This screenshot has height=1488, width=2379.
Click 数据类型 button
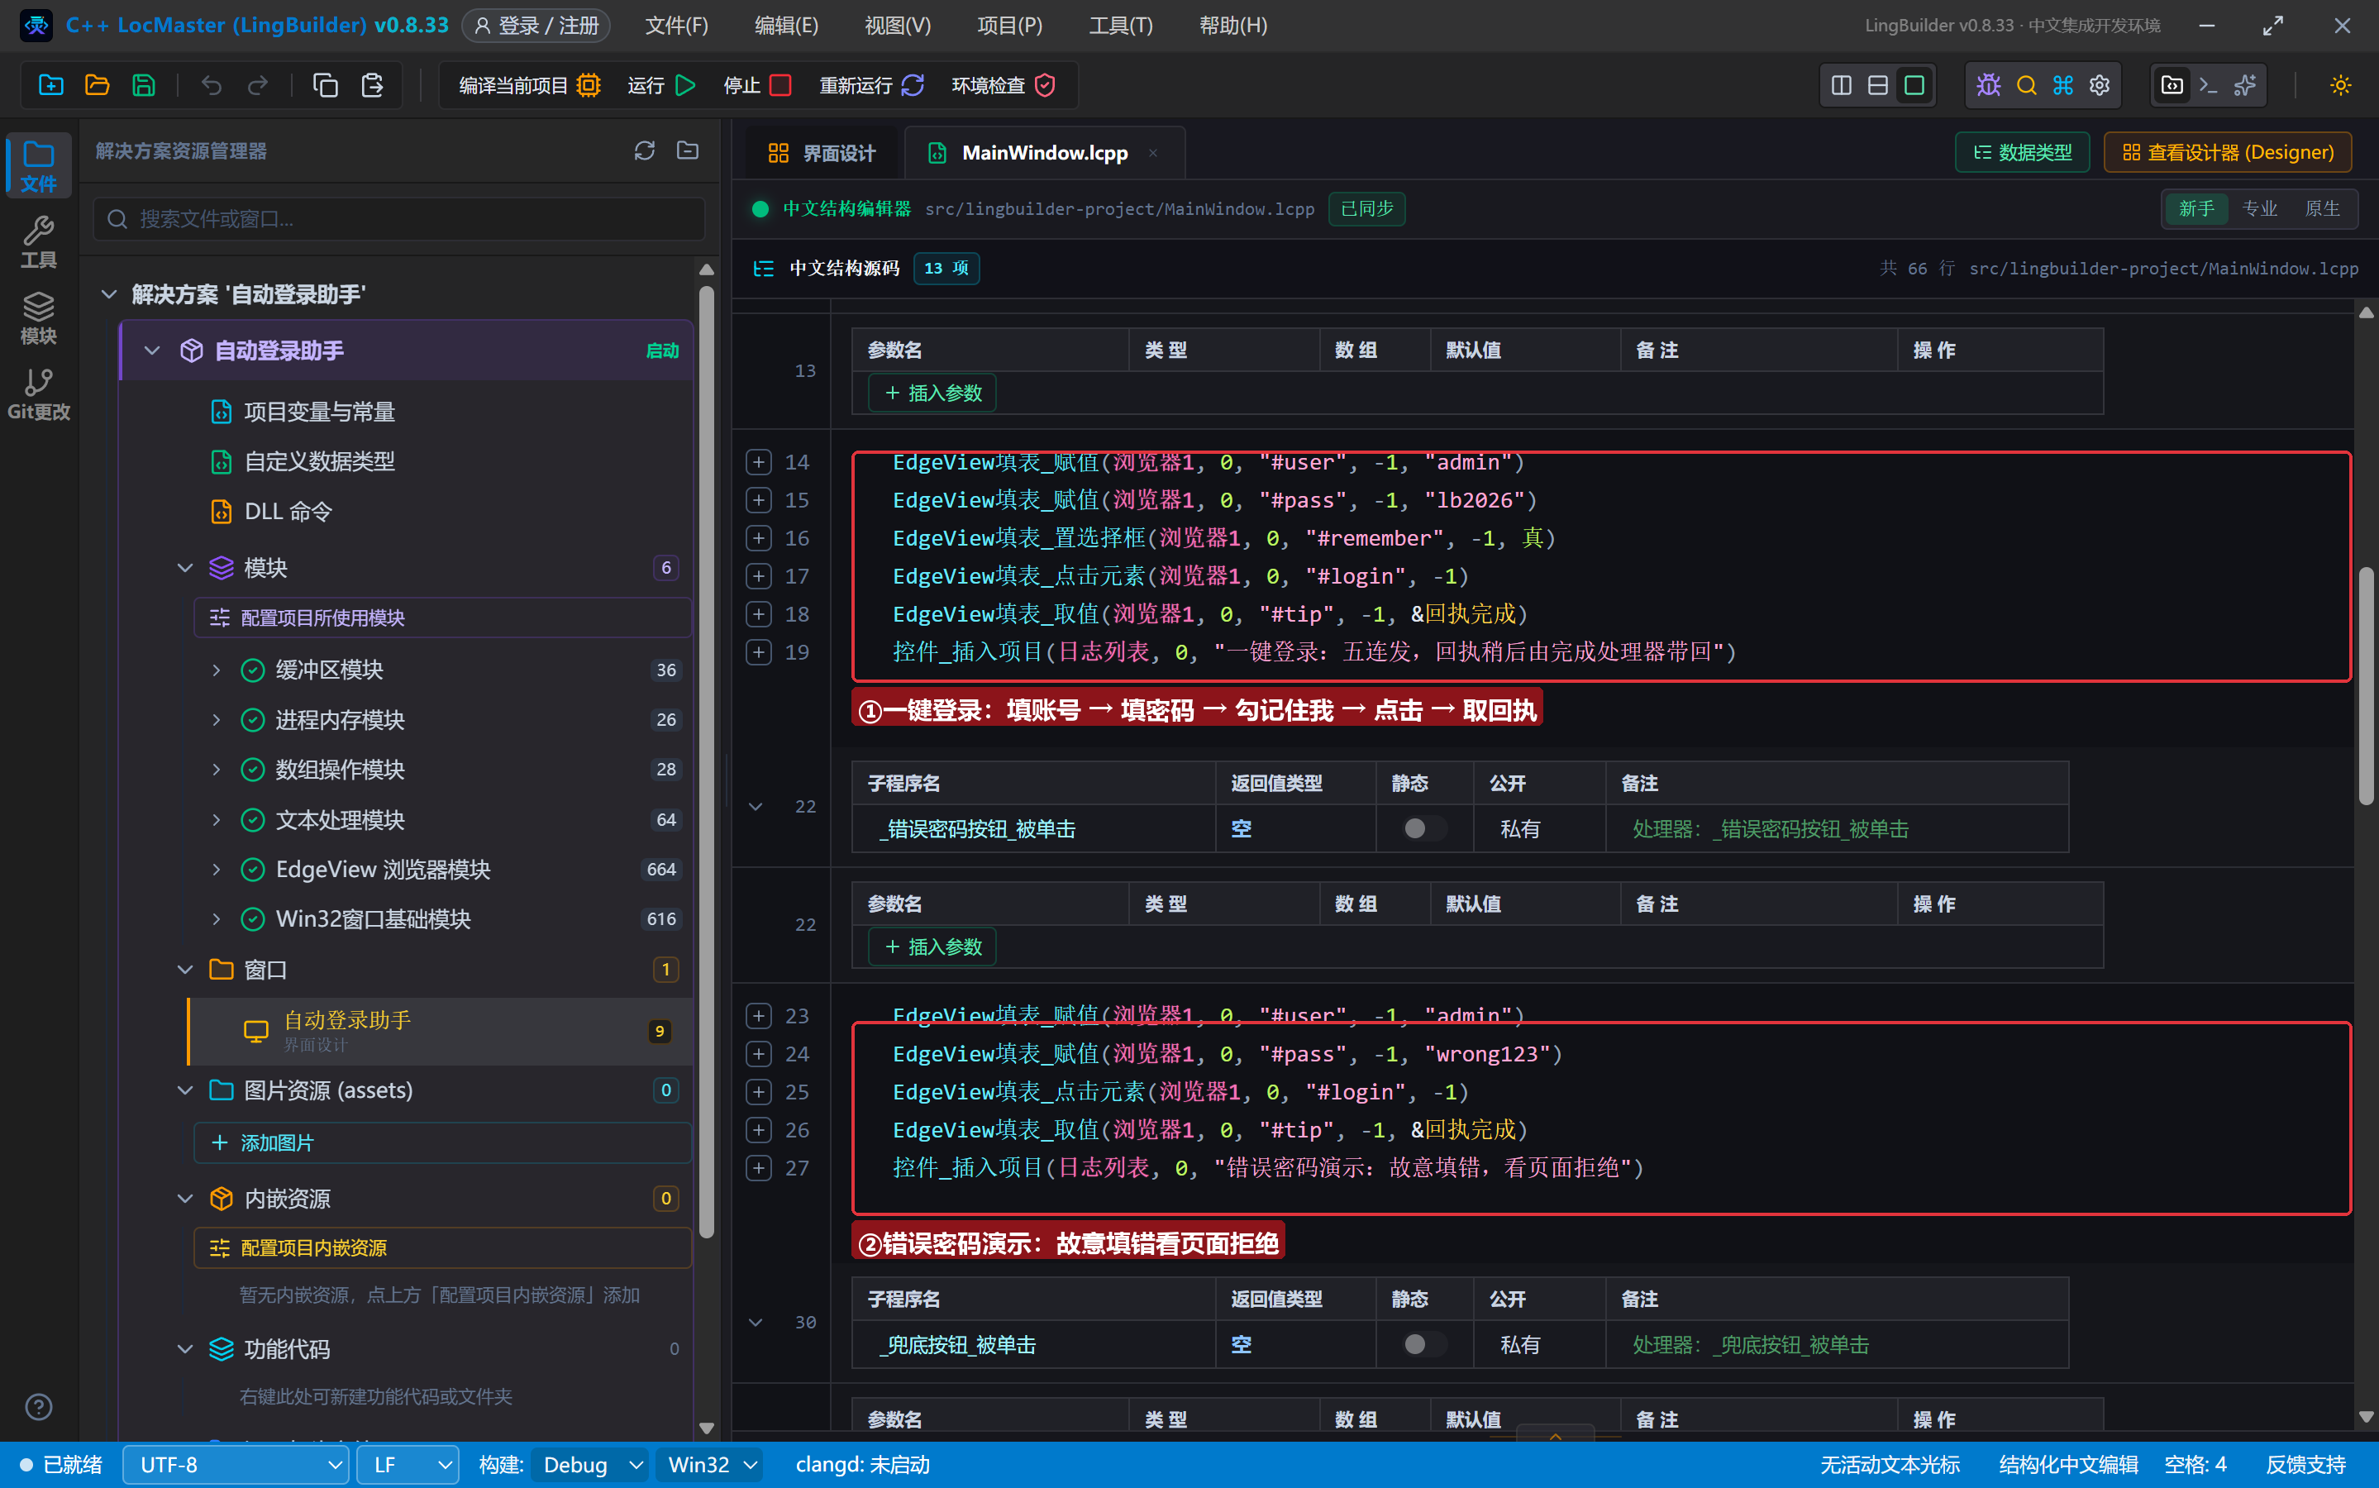click(2022, 153)
